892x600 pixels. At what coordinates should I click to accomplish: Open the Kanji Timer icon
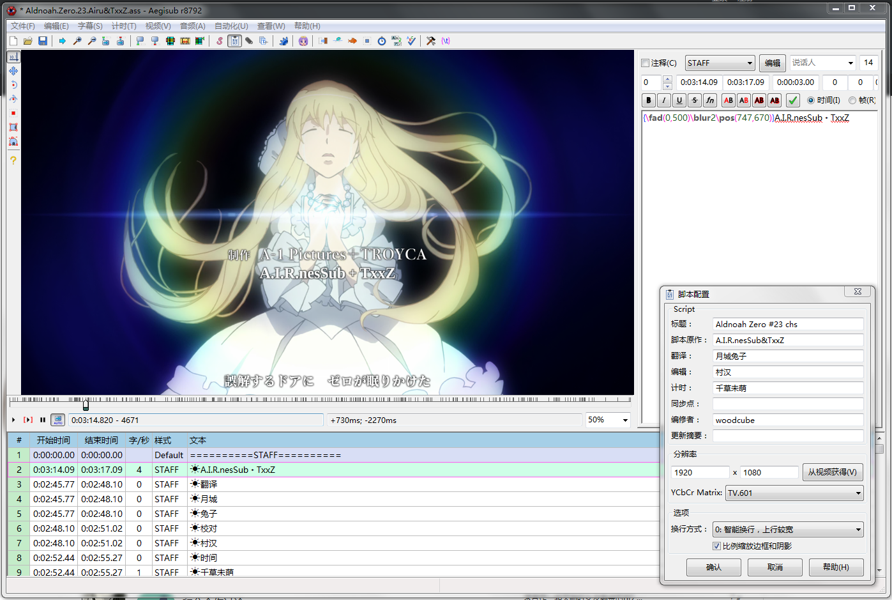click(397, 41)
